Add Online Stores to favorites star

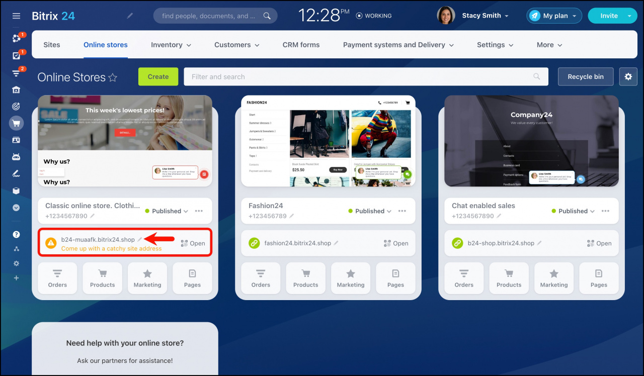tap(113, 77)
